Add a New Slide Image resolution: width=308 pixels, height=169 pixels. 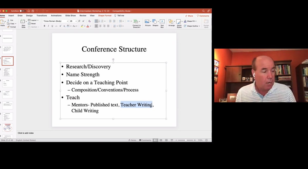(23, 23)
